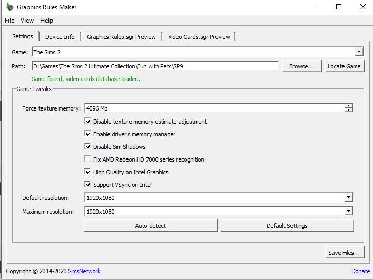373x280 pixels.
Task: Expand the Default resolution dropdown
Action: coord(348,198)
